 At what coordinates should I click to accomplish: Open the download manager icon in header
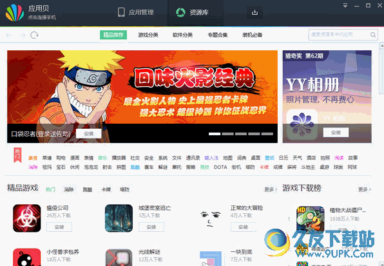pyautogui.click(x=254, y=12)
